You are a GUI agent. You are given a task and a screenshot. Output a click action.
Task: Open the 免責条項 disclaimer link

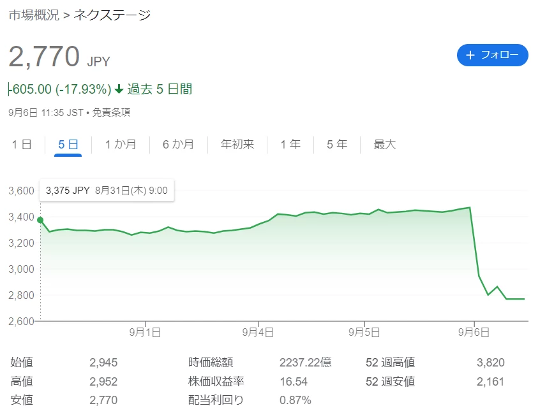[111, 113]
